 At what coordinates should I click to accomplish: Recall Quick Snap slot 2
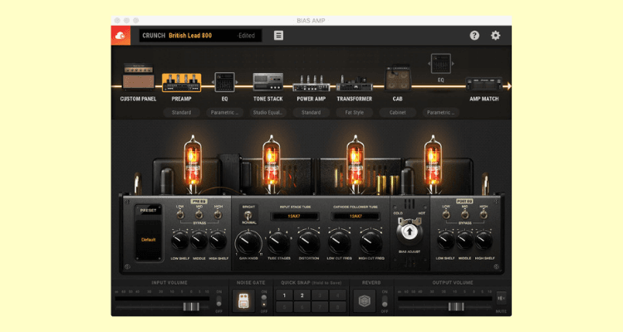click(x=302, y=295)
